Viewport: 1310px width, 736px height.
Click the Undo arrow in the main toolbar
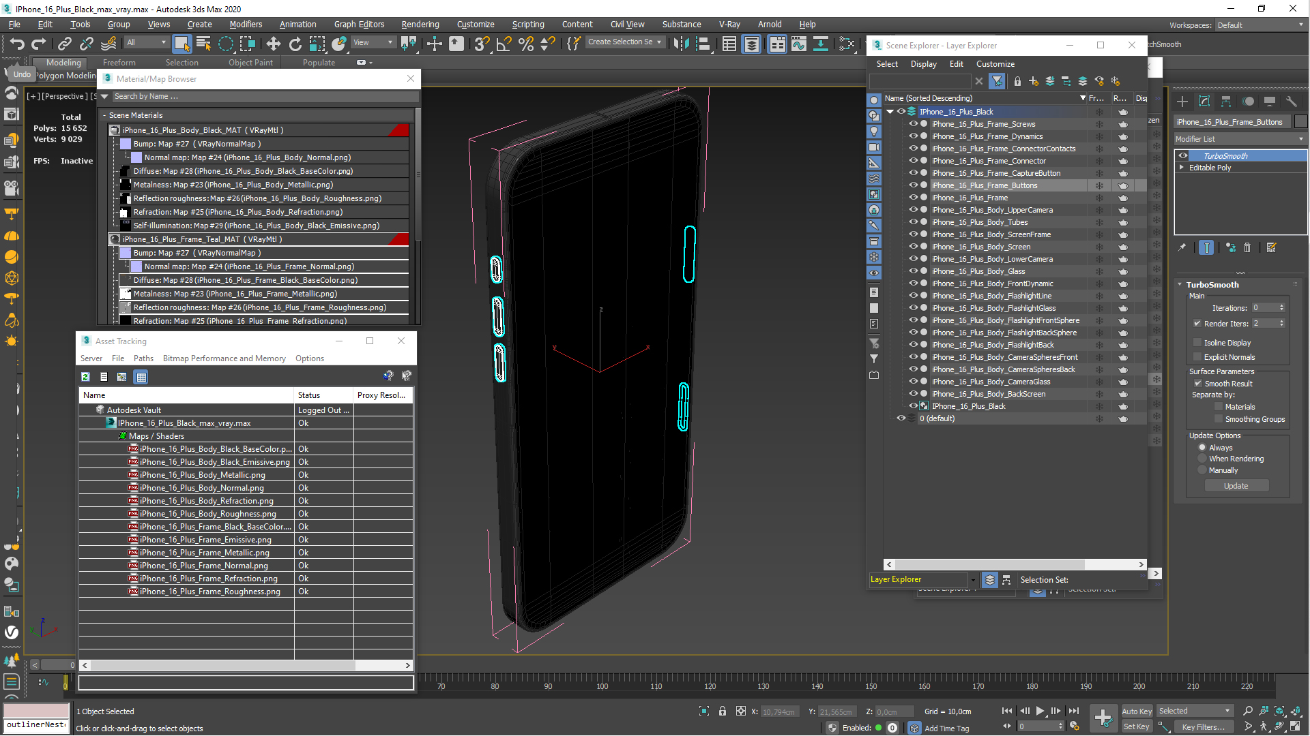17,44
